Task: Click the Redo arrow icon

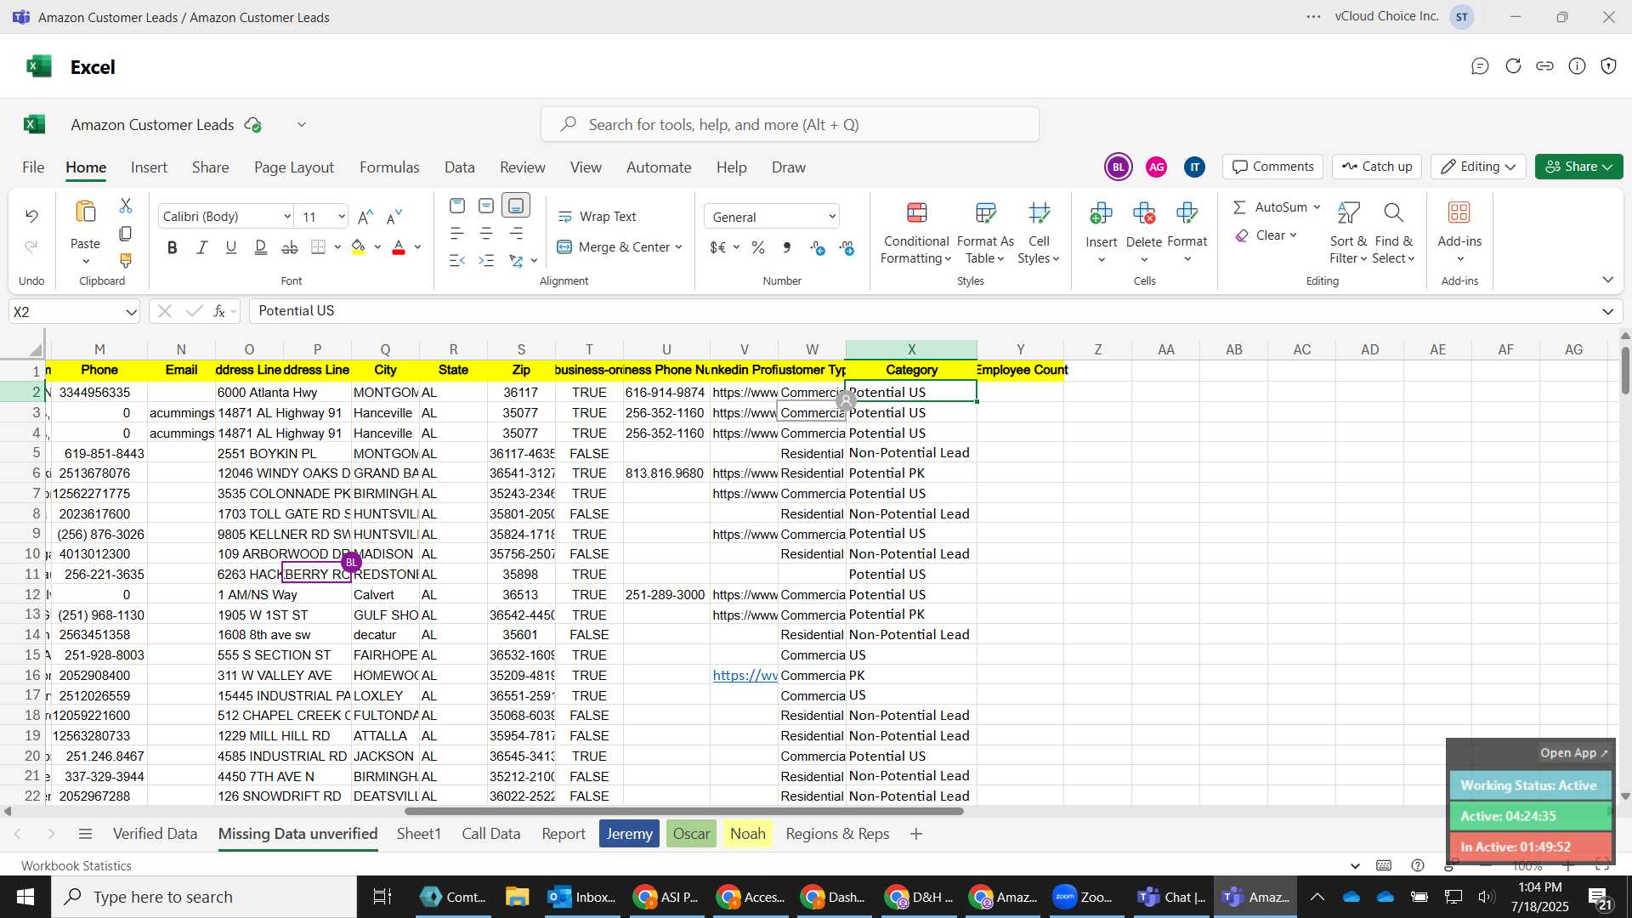Action: (31, 246)
